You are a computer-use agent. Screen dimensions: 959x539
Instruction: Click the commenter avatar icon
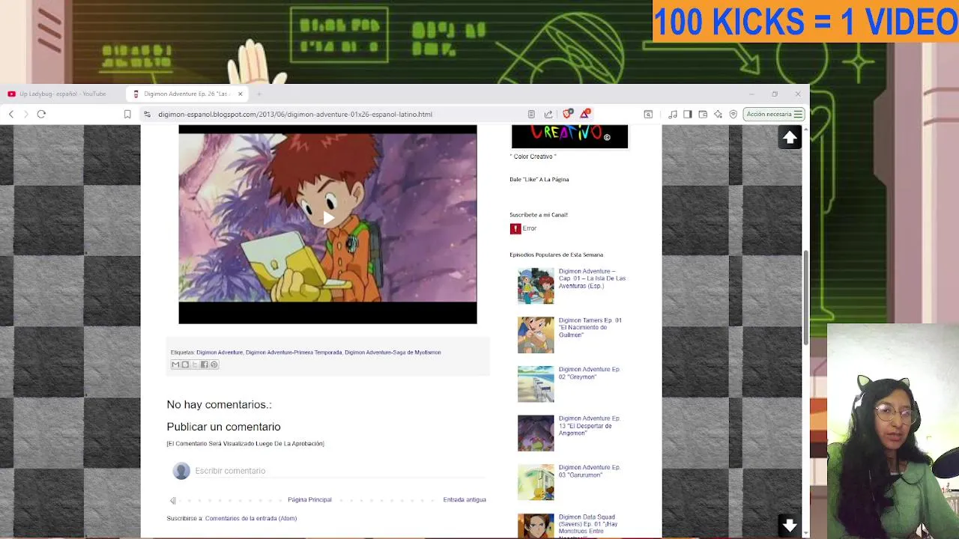click(181, 471)
